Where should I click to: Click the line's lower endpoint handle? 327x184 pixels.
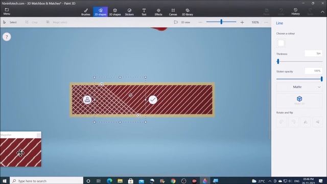138,115
